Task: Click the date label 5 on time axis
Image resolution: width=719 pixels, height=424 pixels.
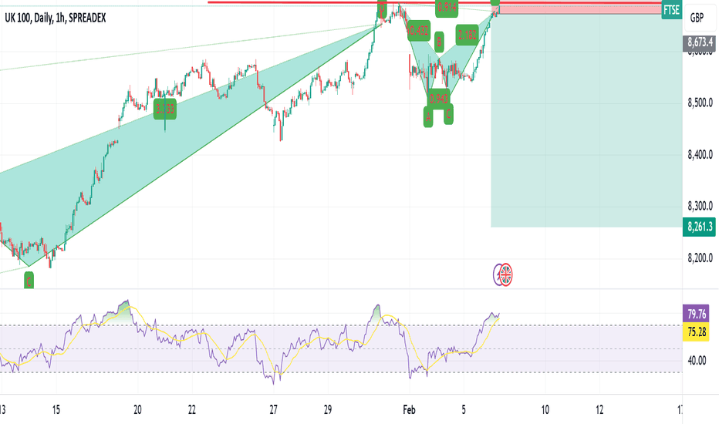Action: (464, 409)
